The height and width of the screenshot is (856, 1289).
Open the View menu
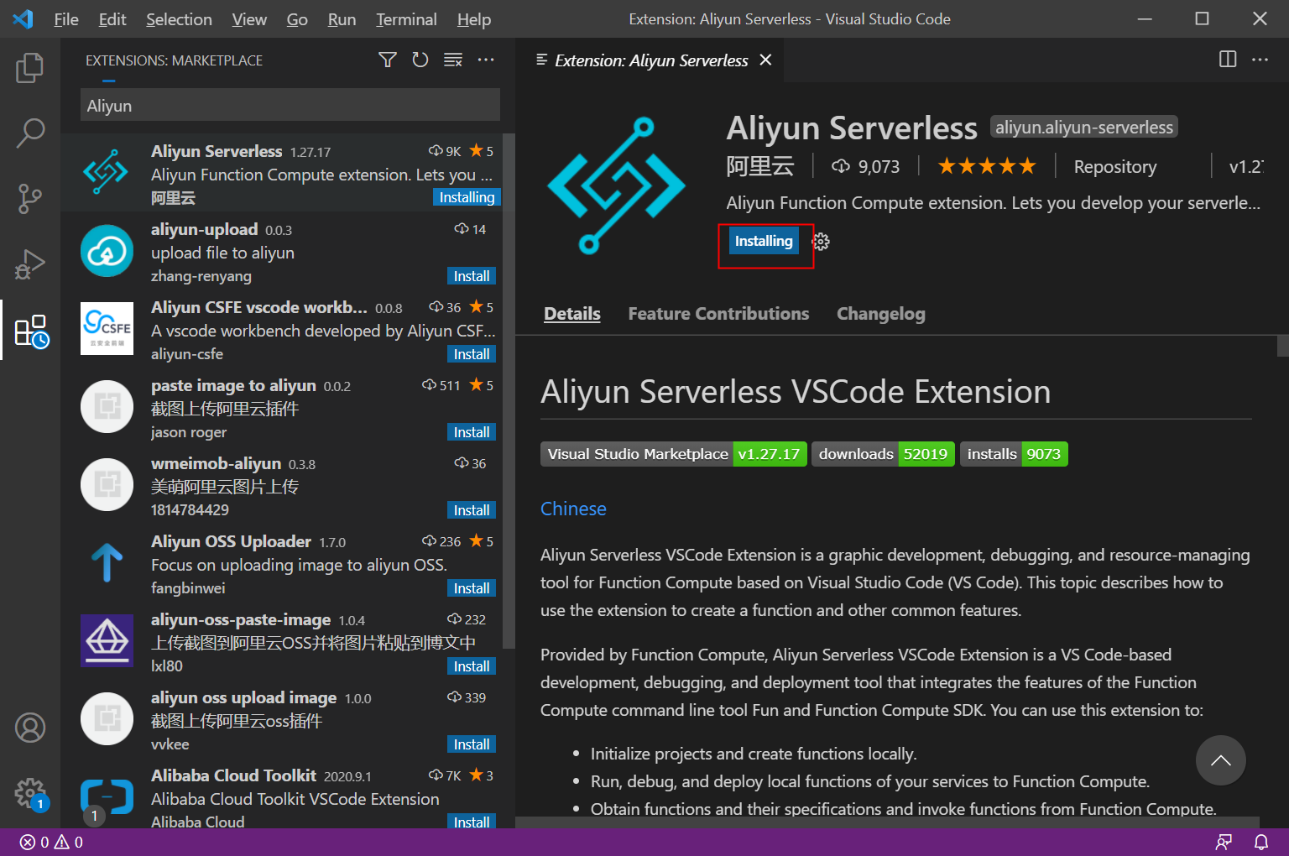click(x=249, y=19)
